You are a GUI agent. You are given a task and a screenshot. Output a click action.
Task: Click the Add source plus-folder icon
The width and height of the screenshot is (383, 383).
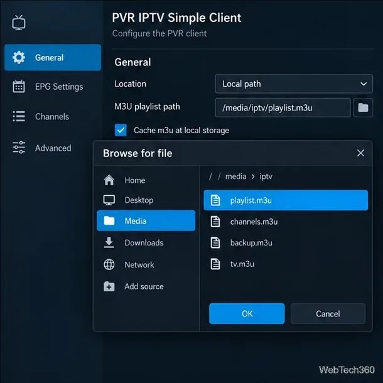coord(109,286)
